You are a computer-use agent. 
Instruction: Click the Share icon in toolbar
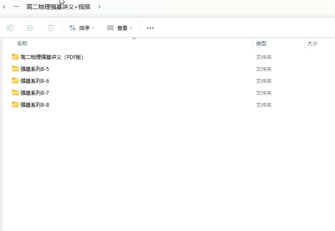[30, 28]
